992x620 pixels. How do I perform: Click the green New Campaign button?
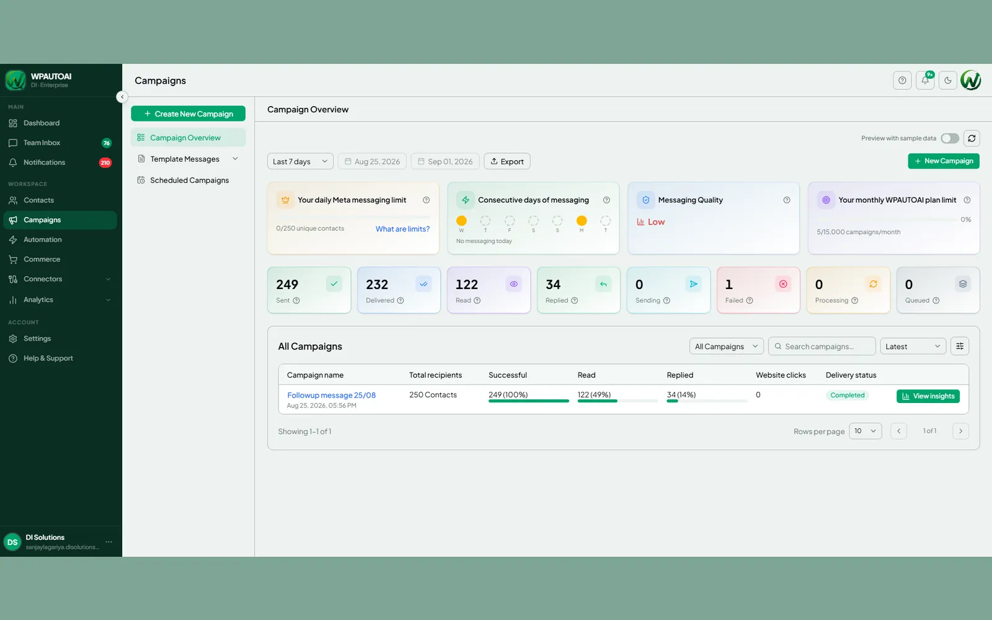(944, 161)
